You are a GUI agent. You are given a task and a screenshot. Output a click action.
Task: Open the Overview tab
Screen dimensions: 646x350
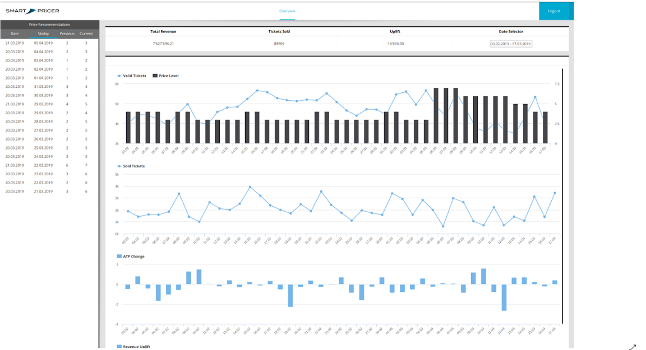[287, 11]
